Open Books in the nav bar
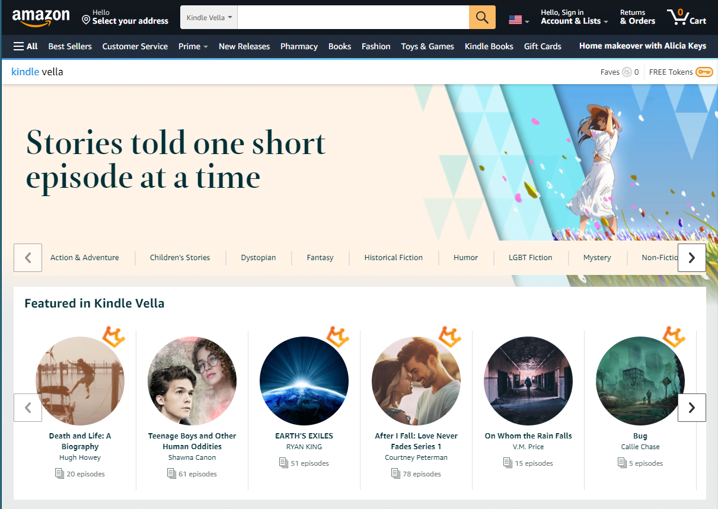Viewport: 718px width, 509px height. click(x=340, y=46)
